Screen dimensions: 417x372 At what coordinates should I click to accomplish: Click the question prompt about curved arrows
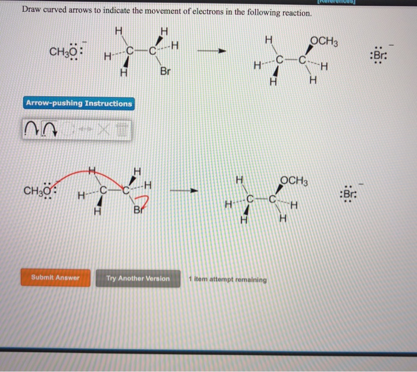pos(167,11)
